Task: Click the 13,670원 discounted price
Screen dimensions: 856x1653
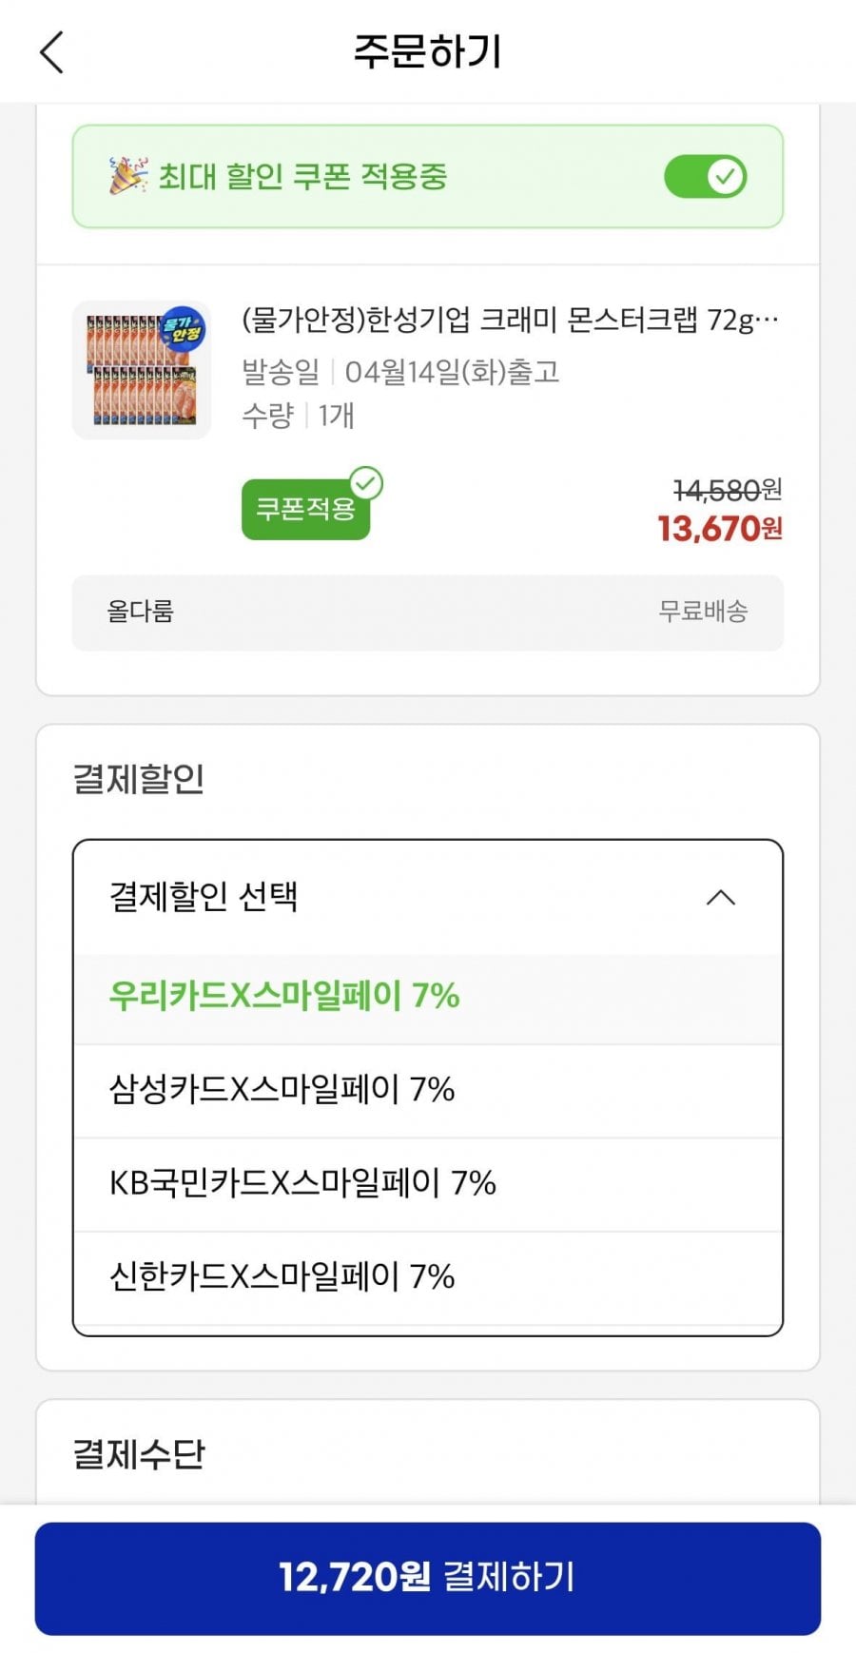Action: pyautogui.click(x=719, y=529)
